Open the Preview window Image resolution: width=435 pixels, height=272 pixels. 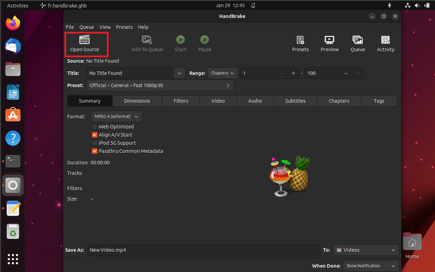(x=329, y=43)
